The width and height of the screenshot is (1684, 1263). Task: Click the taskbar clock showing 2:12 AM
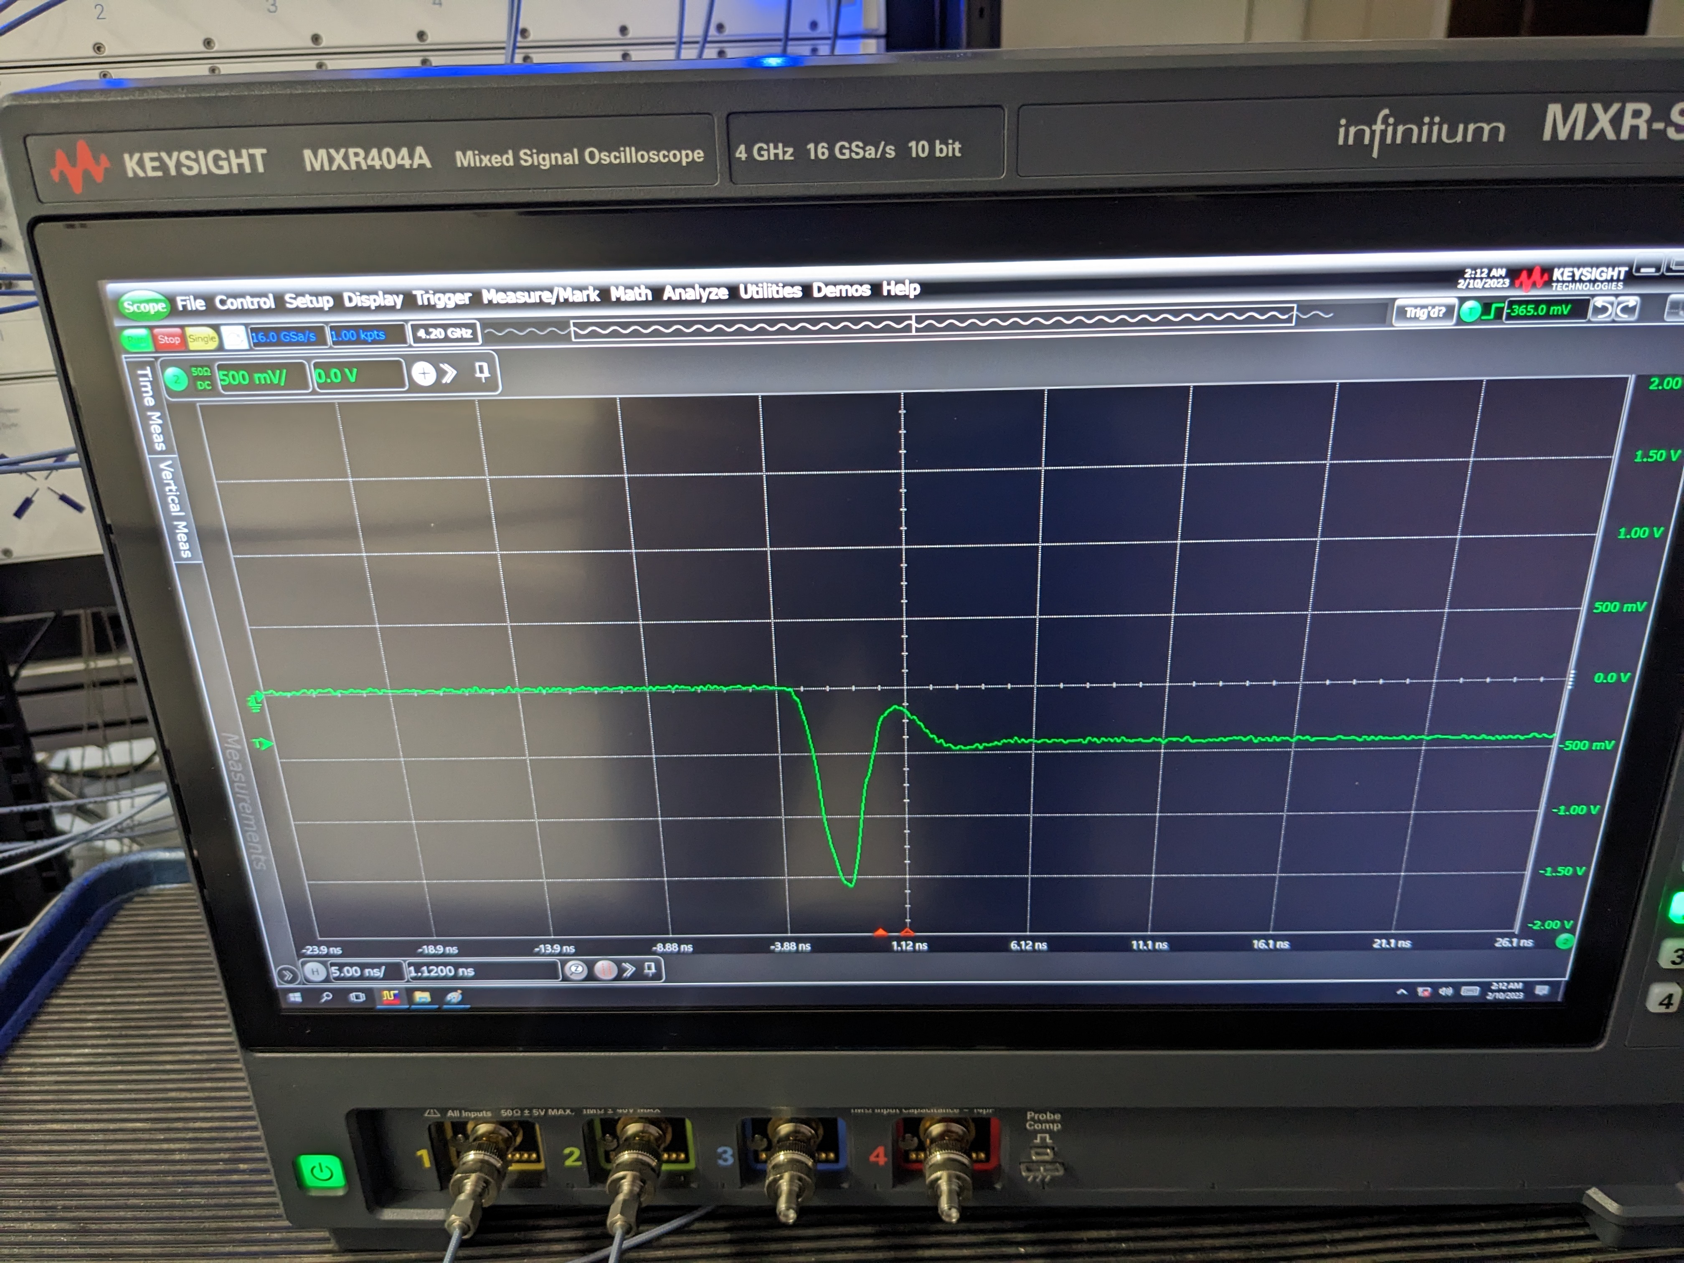click(x=1504, y=990)
